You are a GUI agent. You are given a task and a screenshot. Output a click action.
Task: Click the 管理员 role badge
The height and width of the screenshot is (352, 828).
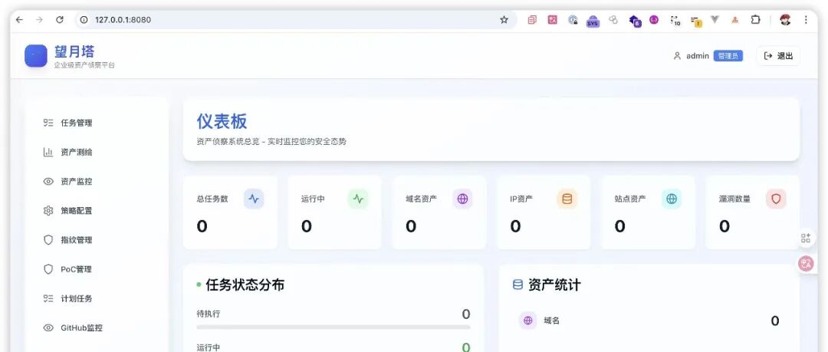click(x=728, y=55)
